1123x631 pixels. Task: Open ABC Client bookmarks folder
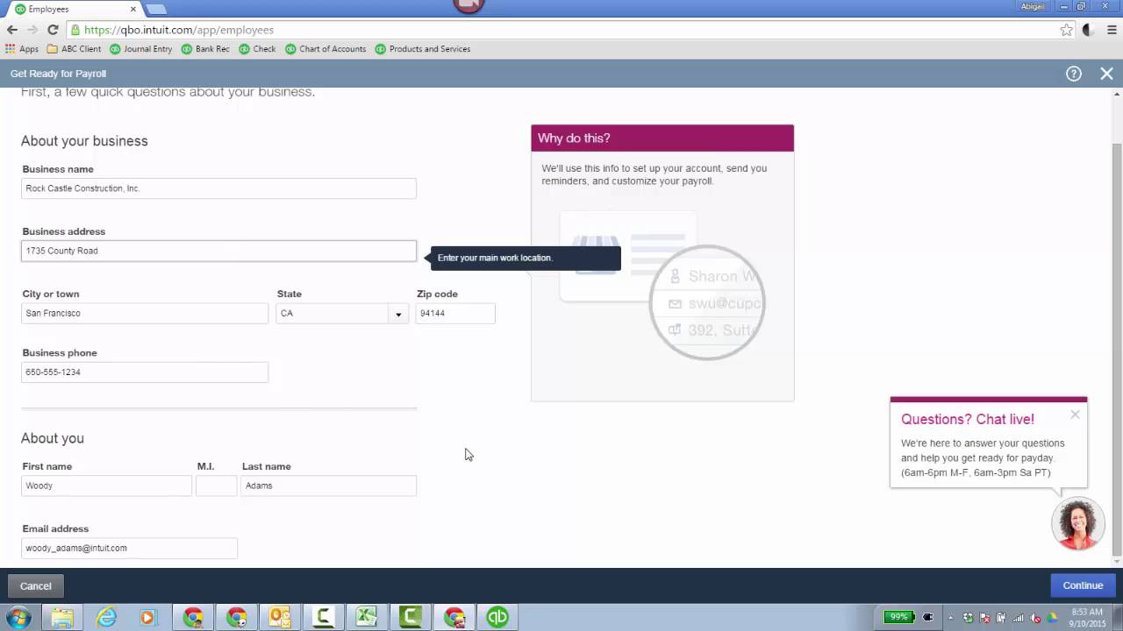tap(74, 49)
